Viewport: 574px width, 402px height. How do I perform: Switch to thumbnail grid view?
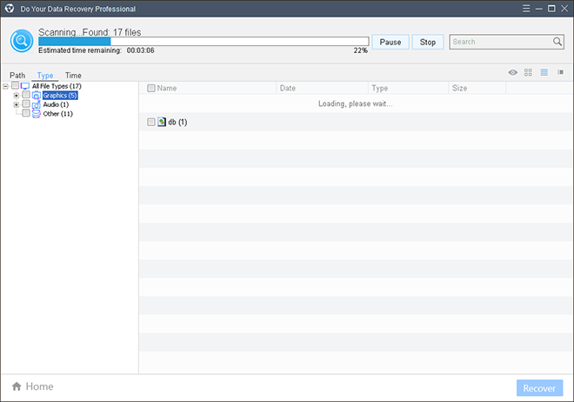528,72
